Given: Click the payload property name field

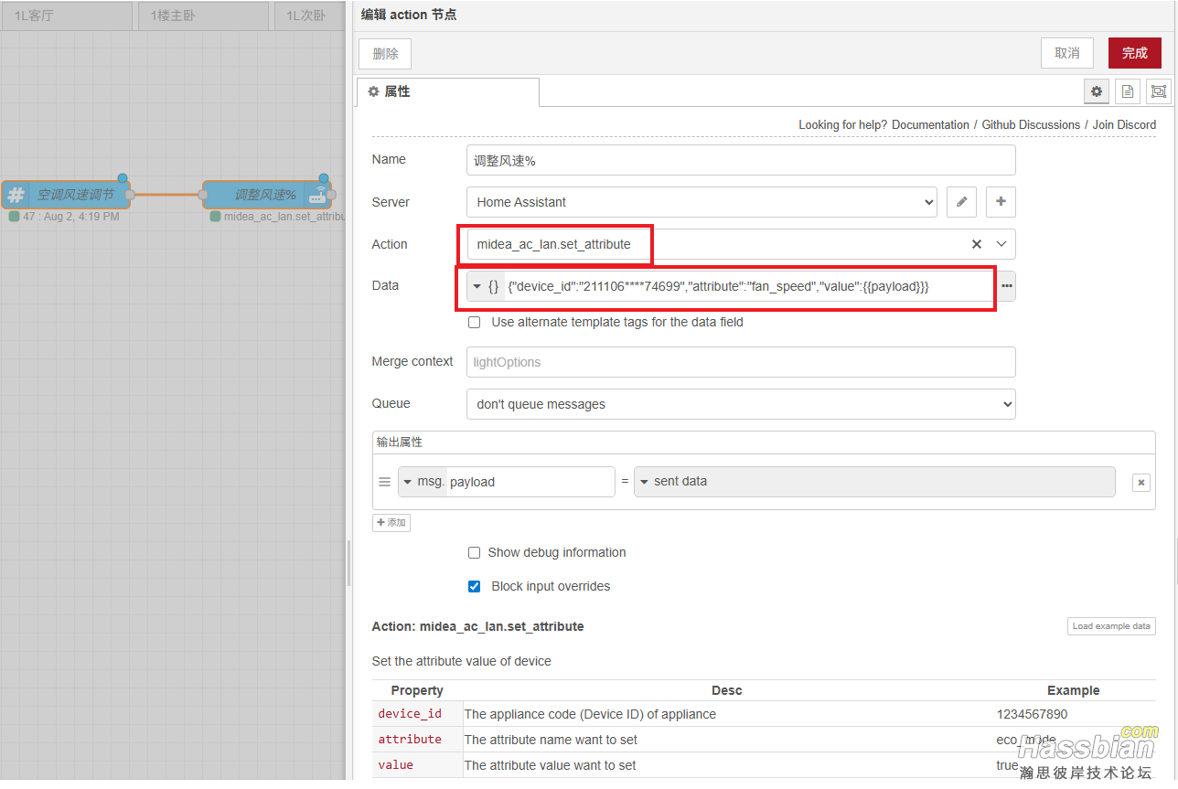Looking at the screenshot, I should click(530, 482).
